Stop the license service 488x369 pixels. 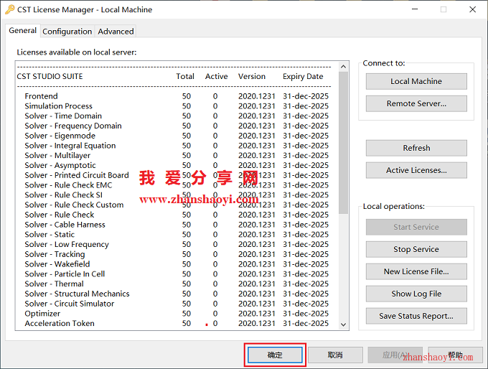pos(416,249)
